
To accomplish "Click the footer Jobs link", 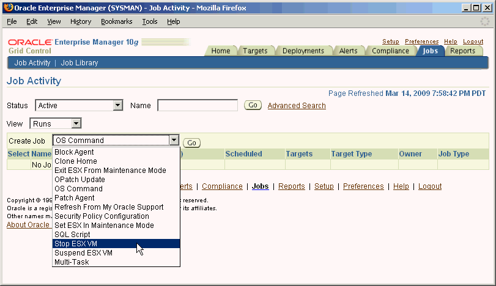I will pos(260,186).
